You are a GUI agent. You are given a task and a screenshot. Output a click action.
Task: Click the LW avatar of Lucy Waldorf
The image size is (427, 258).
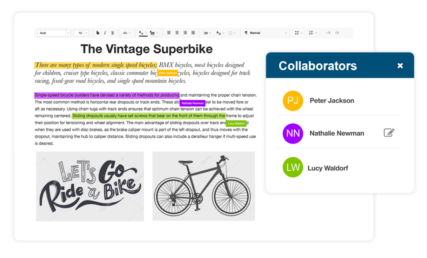[x=293, y=167]
